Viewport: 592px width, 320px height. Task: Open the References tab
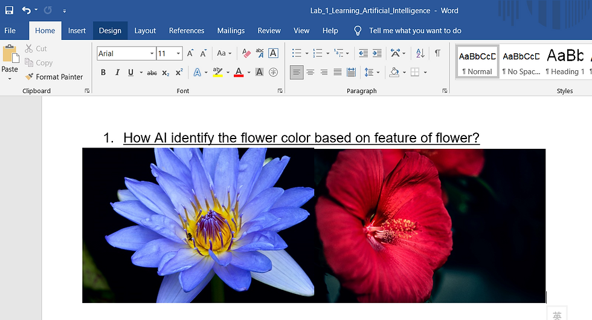187,31
